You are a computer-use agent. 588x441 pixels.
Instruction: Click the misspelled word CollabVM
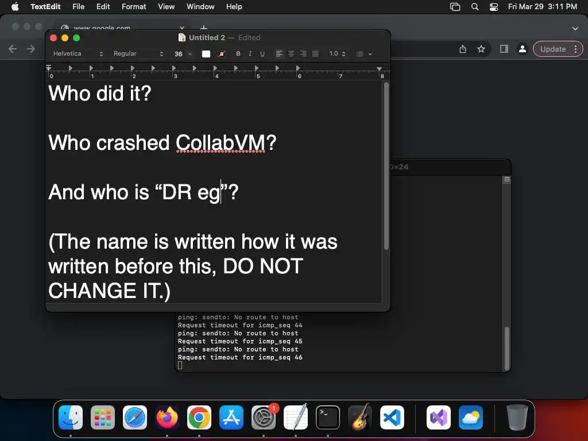pyautogui.click(x=220, y=143)
